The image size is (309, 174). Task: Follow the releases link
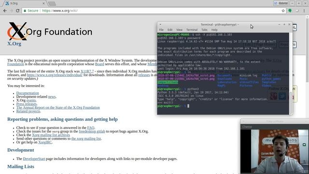144,75
